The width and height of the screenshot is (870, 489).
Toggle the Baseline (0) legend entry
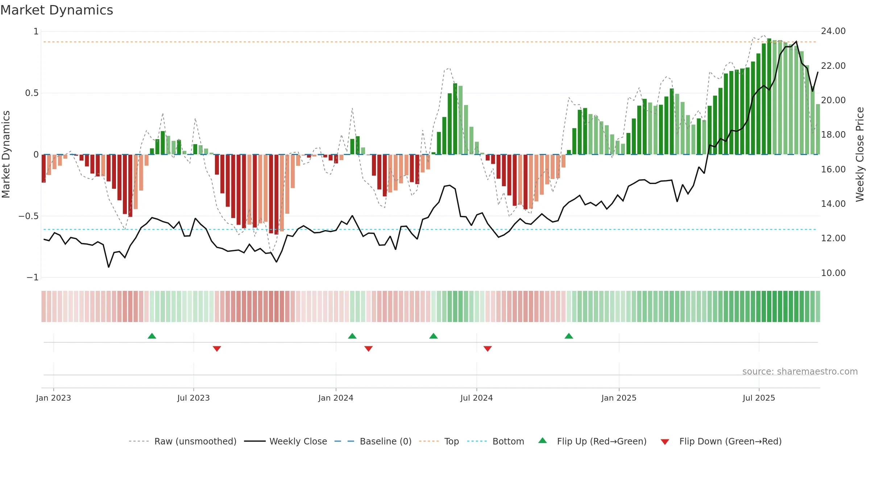(373, 441)
